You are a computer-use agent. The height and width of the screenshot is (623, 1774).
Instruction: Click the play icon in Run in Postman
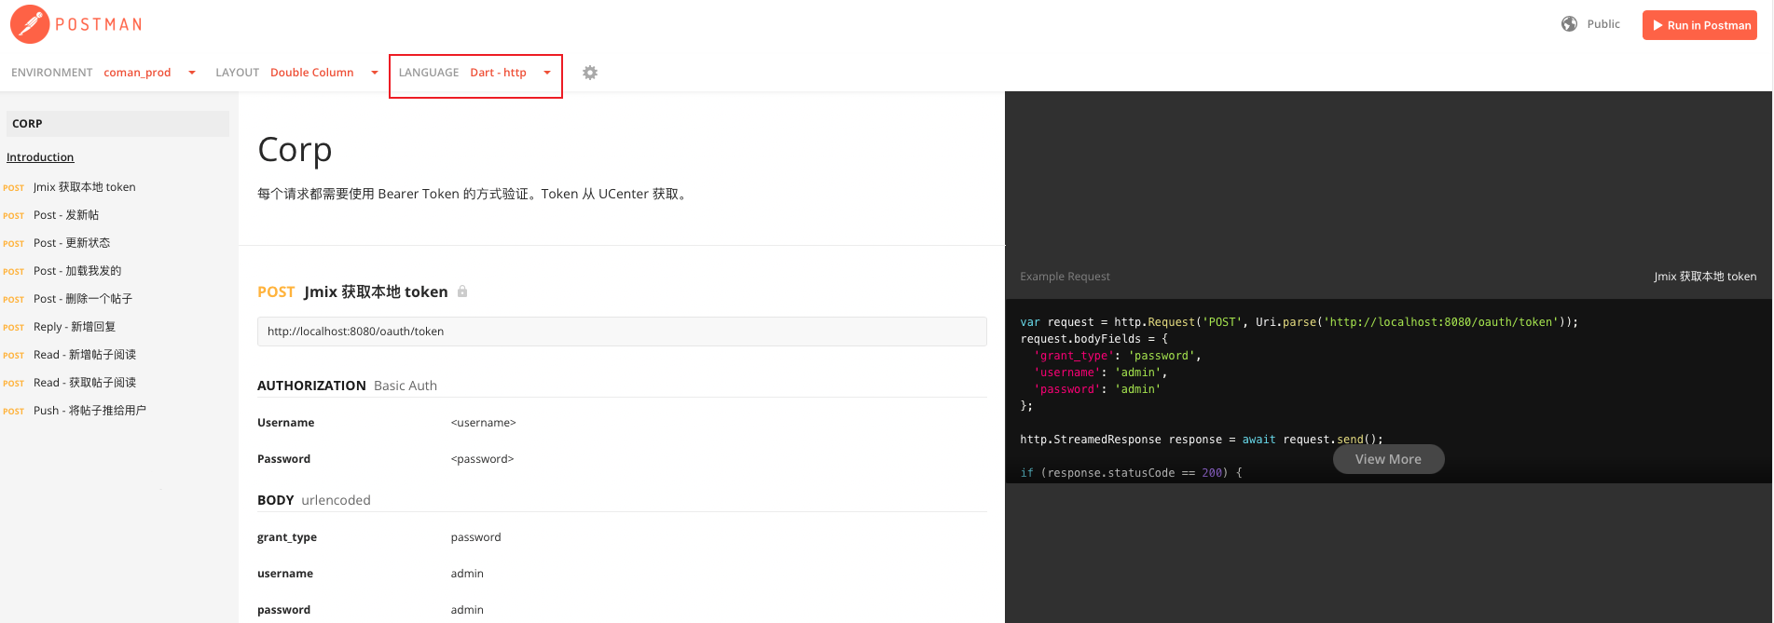pyautogui.click(x=1658, y=25)
